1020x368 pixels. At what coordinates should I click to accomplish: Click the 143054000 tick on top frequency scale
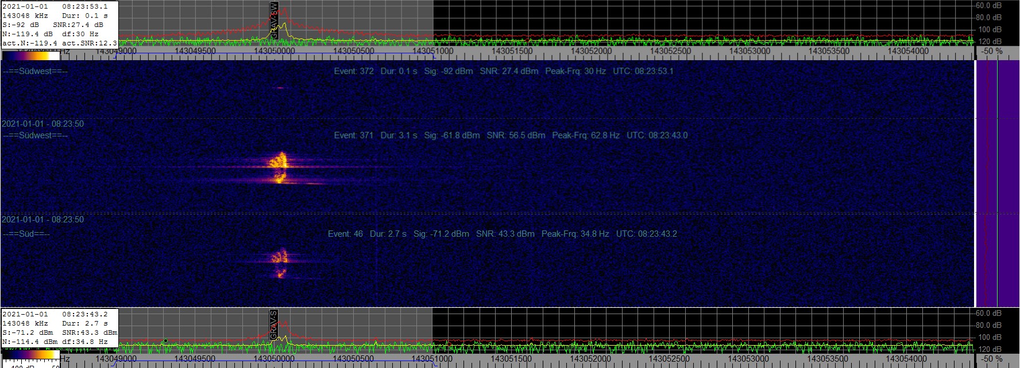pyautogui.click(x=908, y=51)
